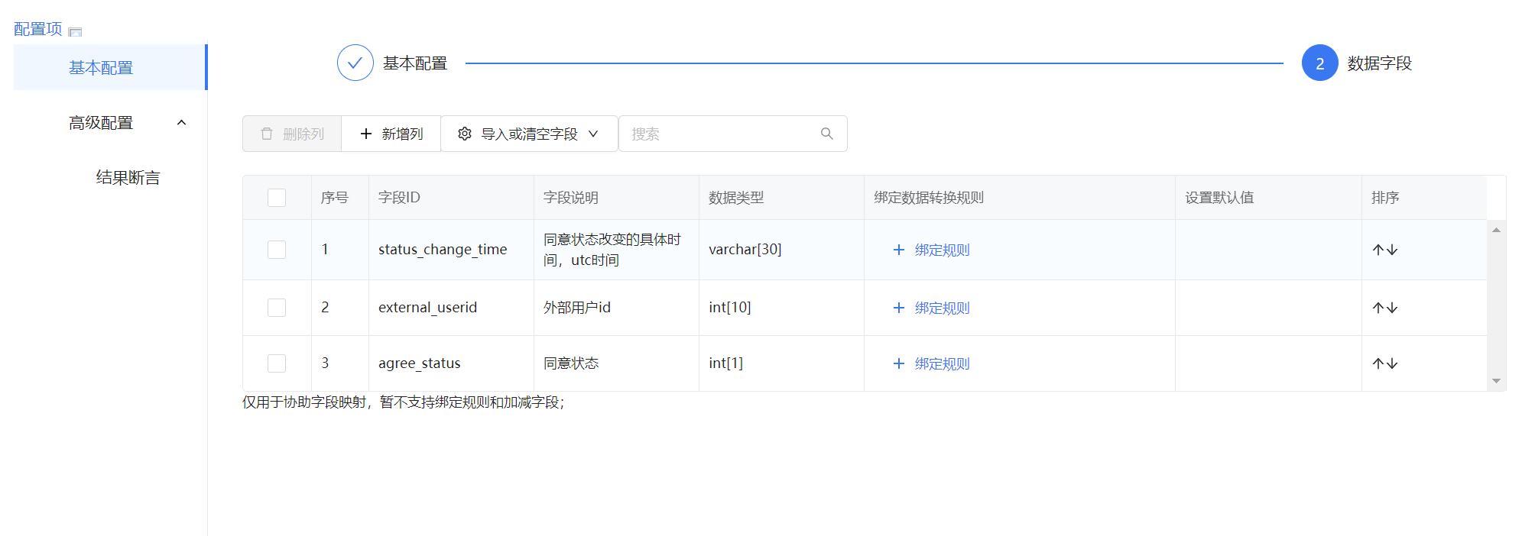Select the external_userid row checkbox
1522x536 pixels.
(x=277, y=308)
